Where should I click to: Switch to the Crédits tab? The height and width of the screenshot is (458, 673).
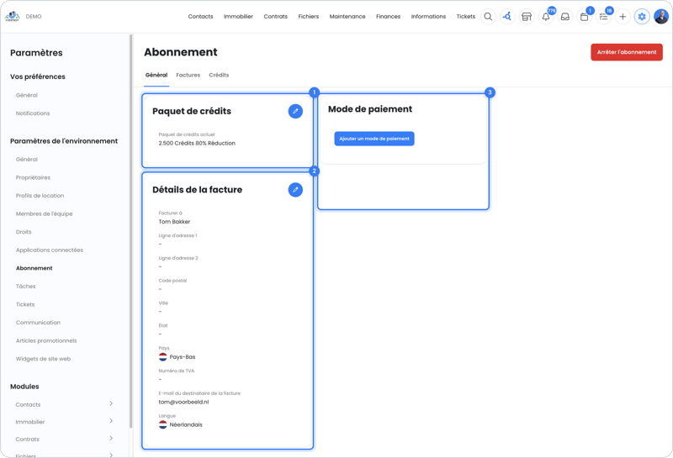coord(219,75)
